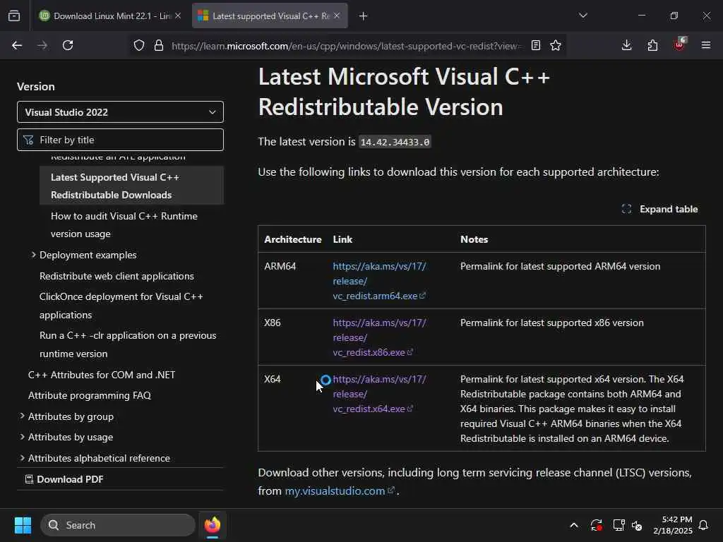
Task: Open Firefox from the taskbar
Action: pyautogui.click(x=213, y=525)
